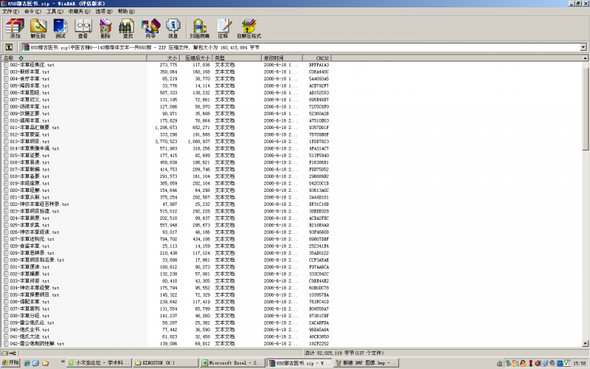
Task: Sort by 修改时间 (Modified) column header
Action: [x=282, y=58]
